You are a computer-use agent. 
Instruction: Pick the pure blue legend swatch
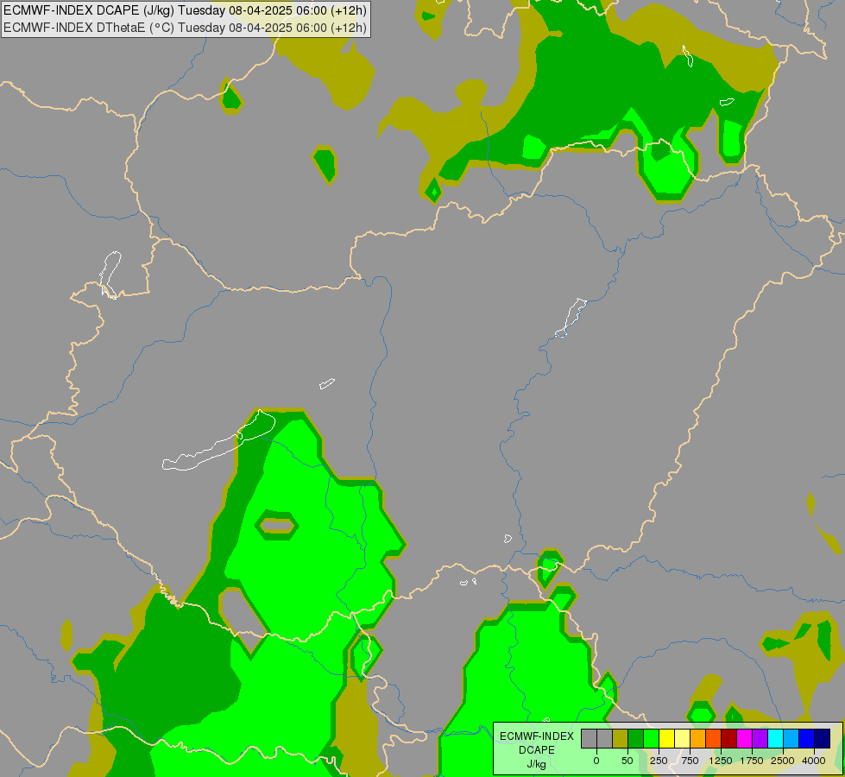pyautogui.click(x=807, y=738)
